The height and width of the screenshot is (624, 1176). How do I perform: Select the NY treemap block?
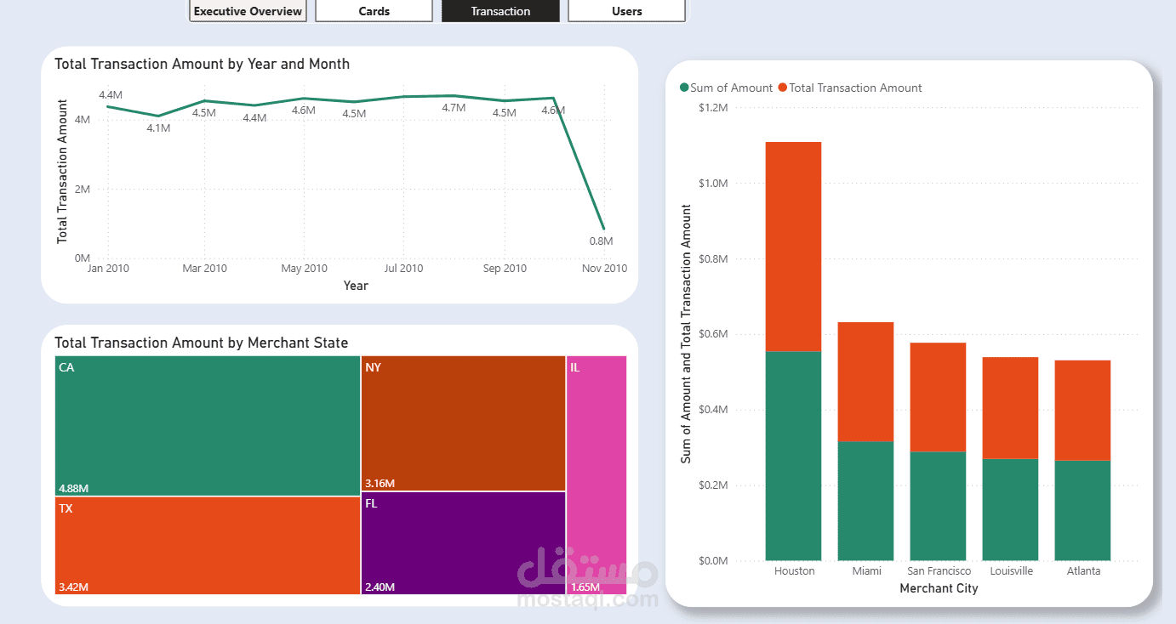464,423
